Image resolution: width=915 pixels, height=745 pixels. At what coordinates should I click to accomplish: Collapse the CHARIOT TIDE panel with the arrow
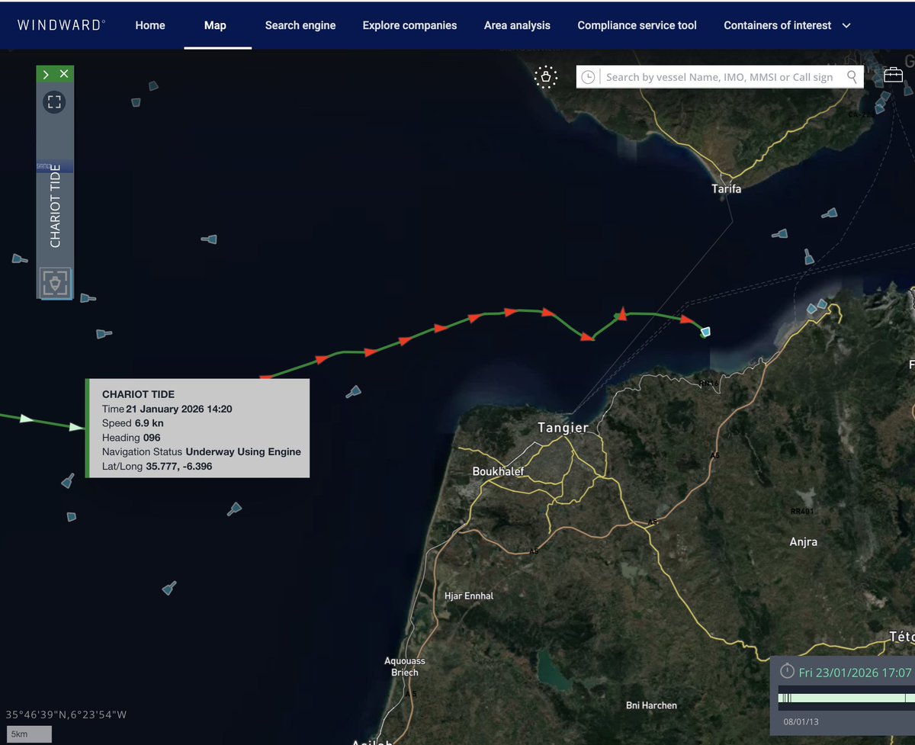coord(45,74)
